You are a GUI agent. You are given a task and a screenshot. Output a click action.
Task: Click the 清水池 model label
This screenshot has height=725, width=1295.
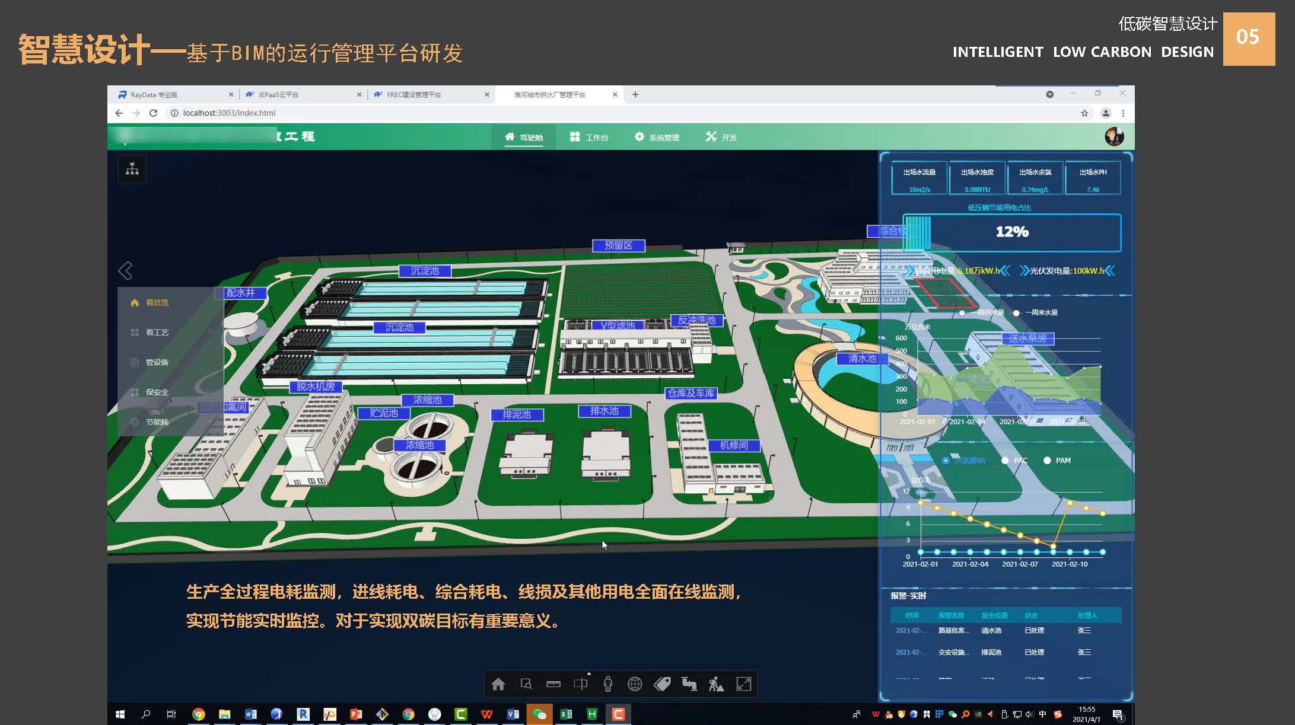pos(862,359)
